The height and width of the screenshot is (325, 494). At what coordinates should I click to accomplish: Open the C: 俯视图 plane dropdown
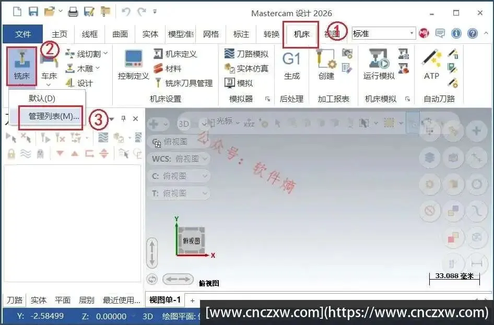[x=179, y=176]
